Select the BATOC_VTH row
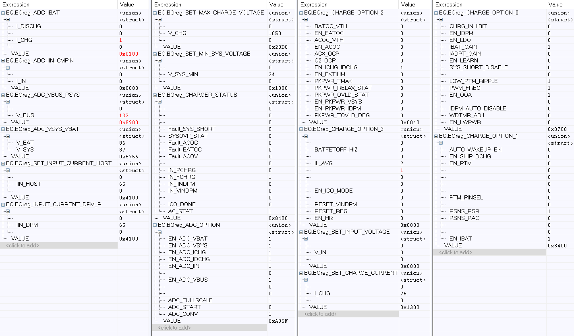 coord(365,27)
